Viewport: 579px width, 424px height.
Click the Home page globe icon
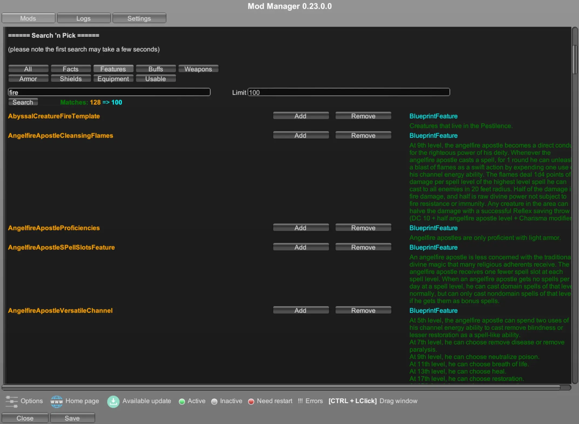[x=56, y=401]
